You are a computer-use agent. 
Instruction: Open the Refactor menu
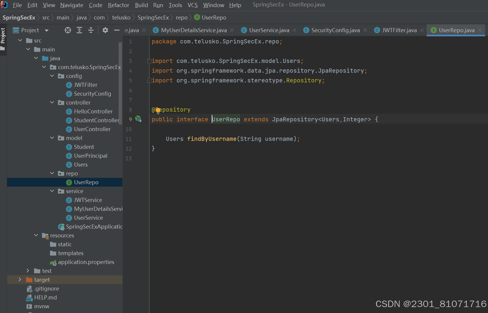coord(118,5)
